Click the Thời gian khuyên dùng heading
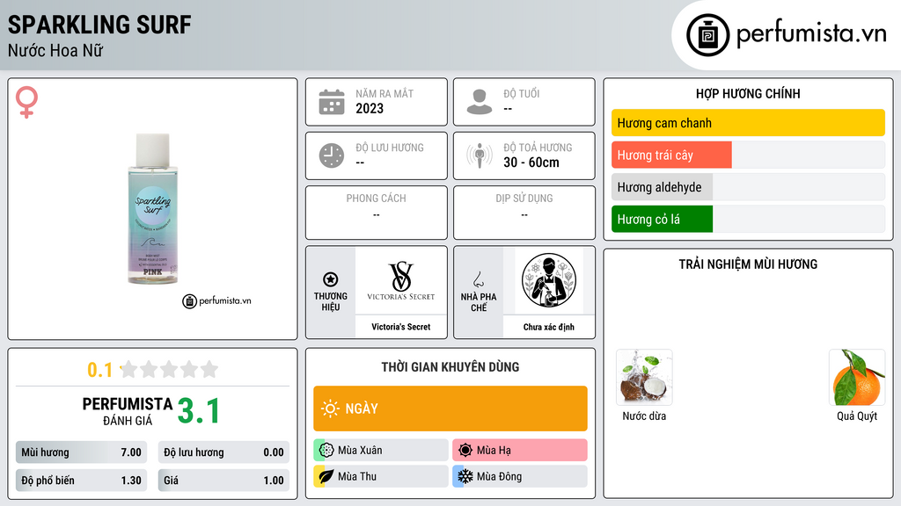The height and width of the screenshot is (506, 901). tap(450, 367)
